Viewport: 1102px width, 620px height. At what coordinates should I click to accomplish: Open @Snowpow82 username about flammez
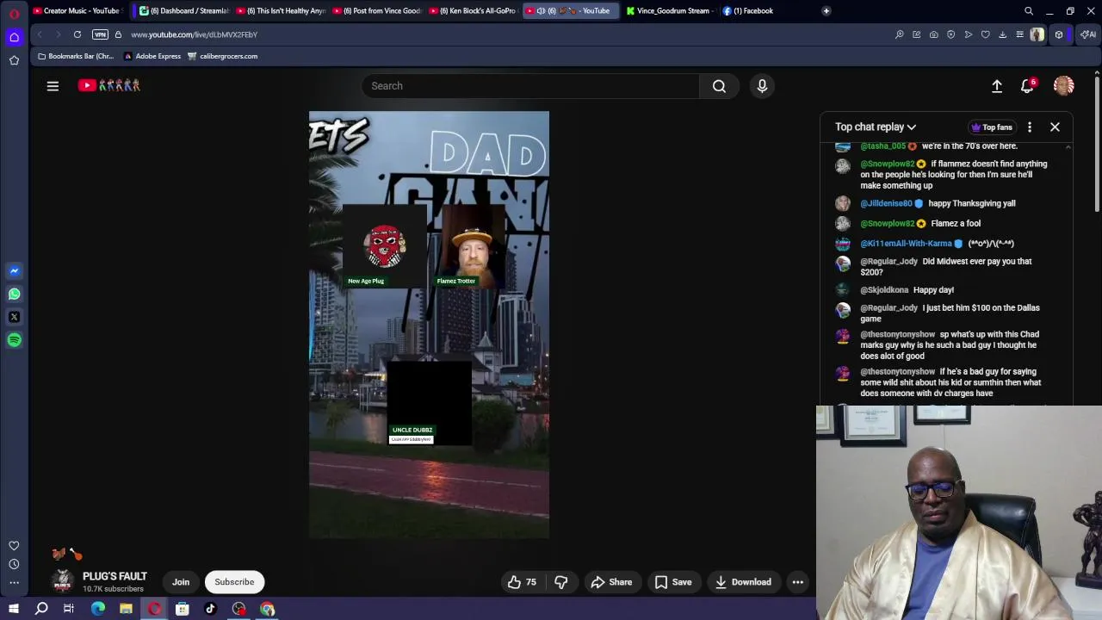click(x=887, y=164)
